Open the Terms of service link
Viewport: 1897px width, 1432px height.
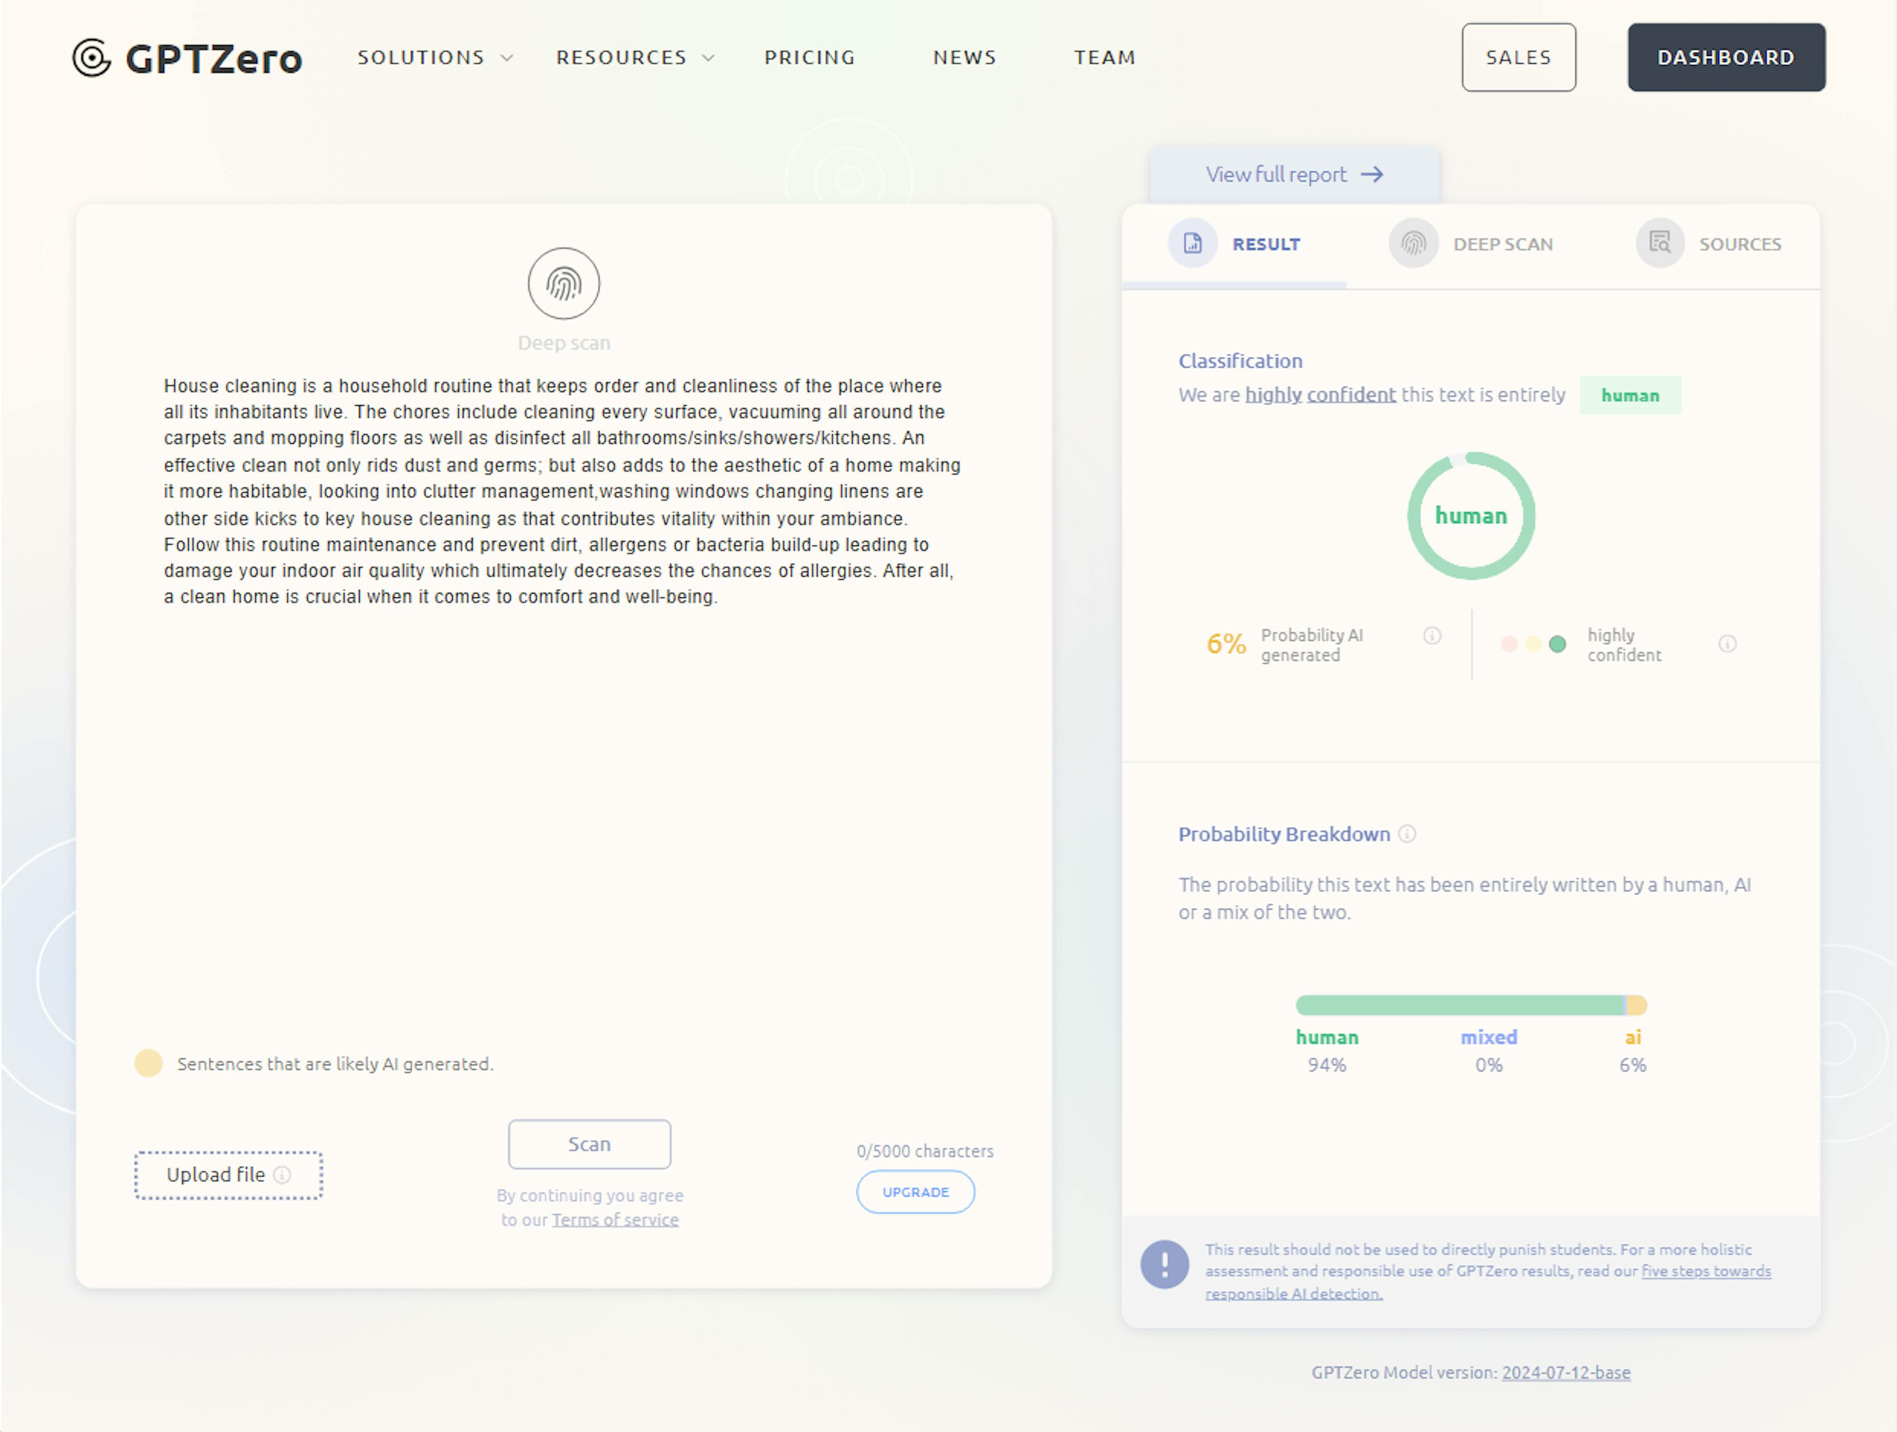click(x=615, y=1219)
